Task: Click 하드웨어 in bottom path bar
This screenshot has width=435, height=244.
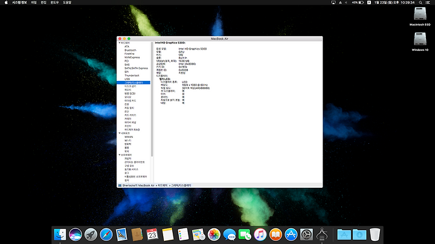Action: tap(163, 185)
